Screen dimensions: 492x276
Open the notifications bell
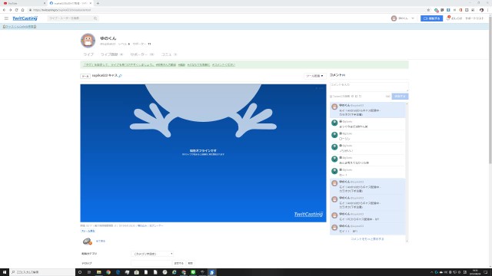[448, 18]
